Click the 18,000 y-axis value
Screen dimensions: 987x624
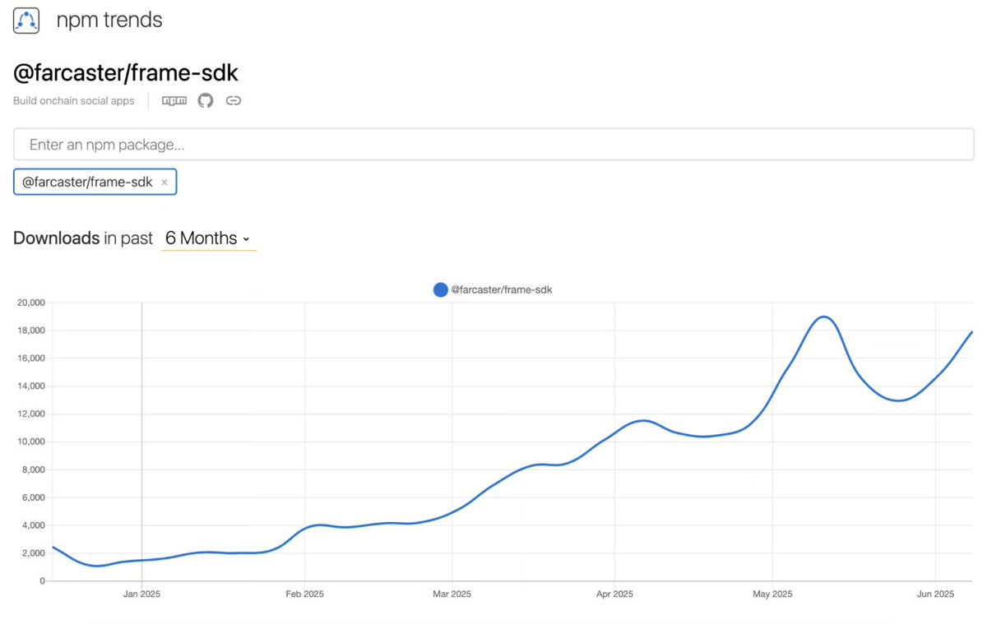[30, 330]
